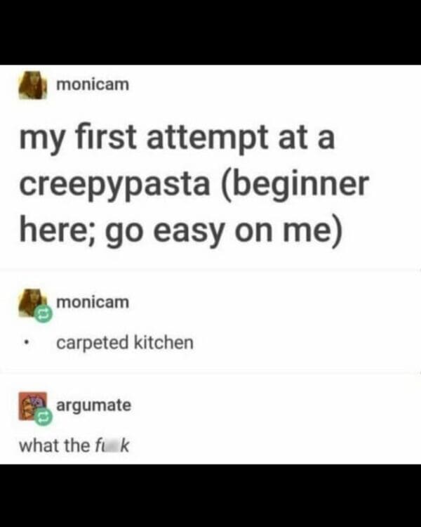Click the black bar above the post
This screenshot has width=421, height=527.
coord(210,32)
